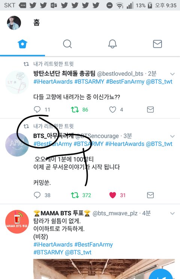Open MAMA BTS 투표 profile avatar

coord(17,222)
